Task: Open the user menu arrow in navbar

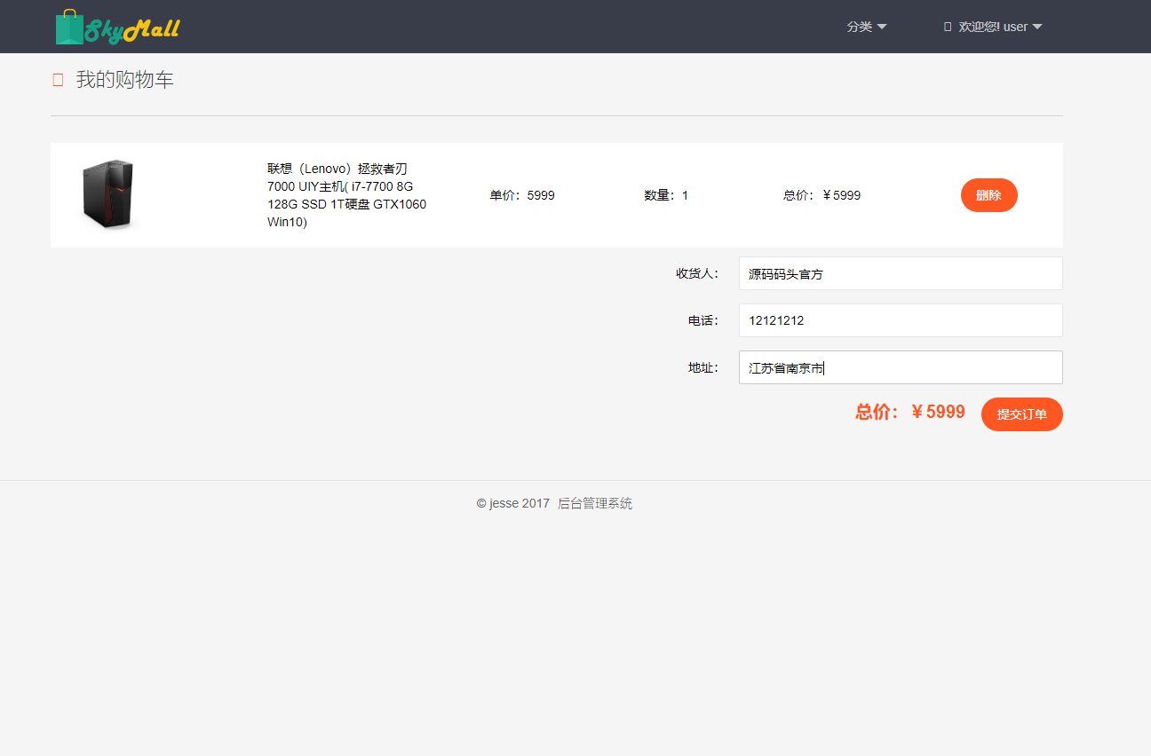Action: pos(1039,26)
